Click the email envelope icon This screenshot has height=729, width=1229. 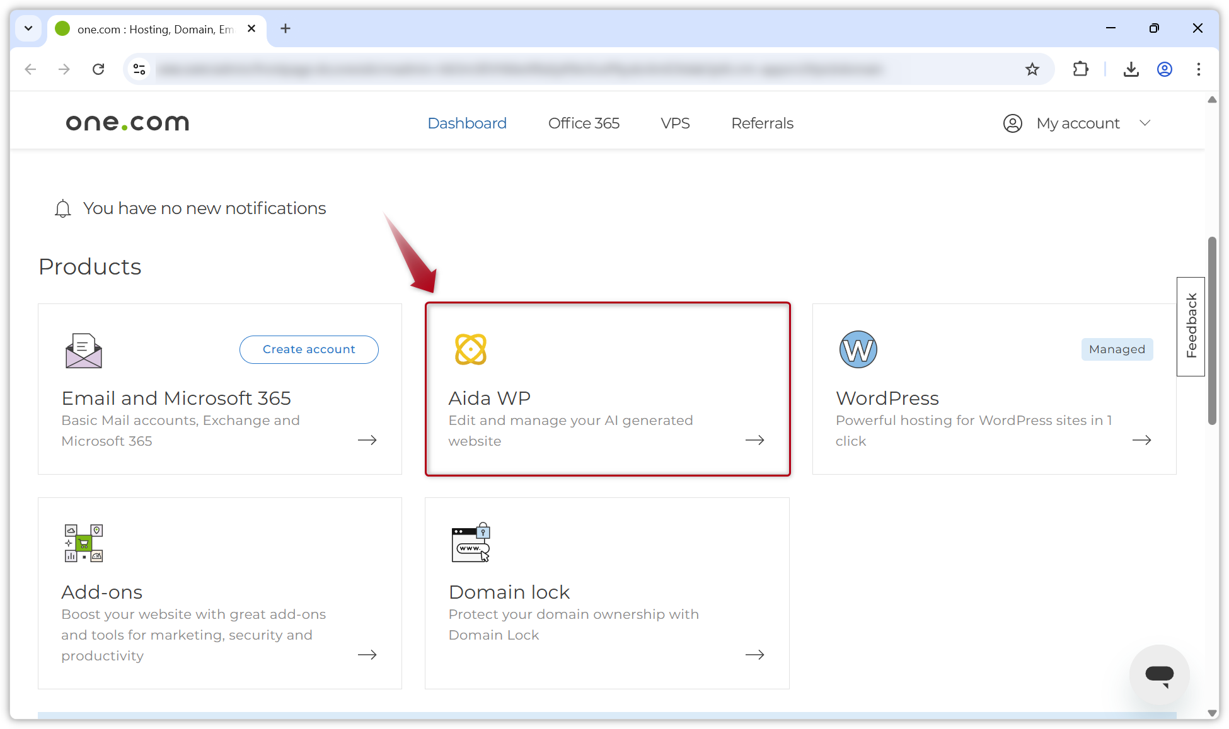(83, 351)
